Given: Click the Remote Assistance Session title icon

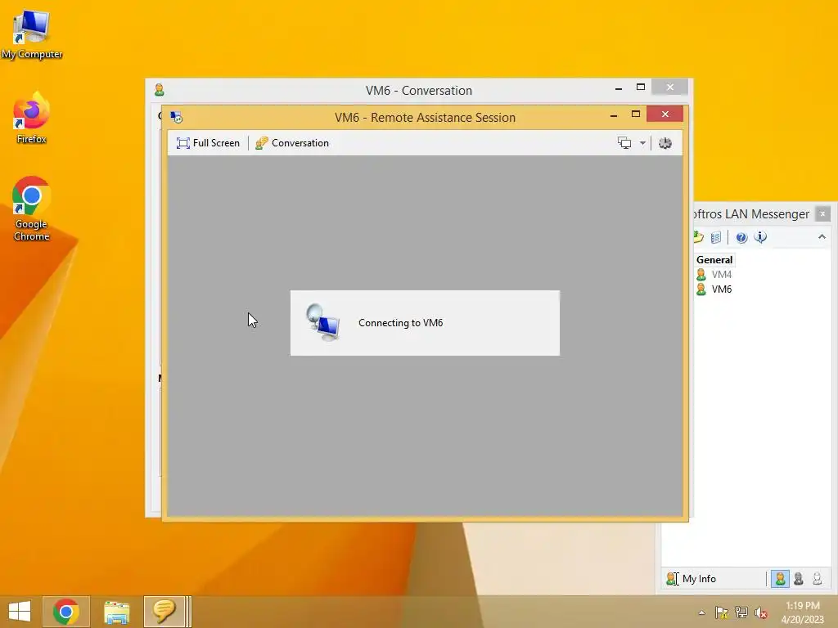Looking at the screenshot, I should [177, 117].
